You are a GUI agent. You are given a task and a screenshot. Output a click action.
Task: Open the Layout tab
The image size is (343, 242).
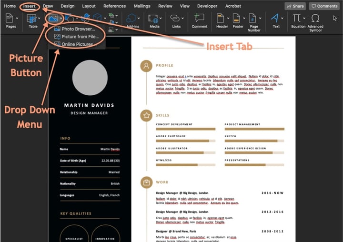(x=89, y=6)
